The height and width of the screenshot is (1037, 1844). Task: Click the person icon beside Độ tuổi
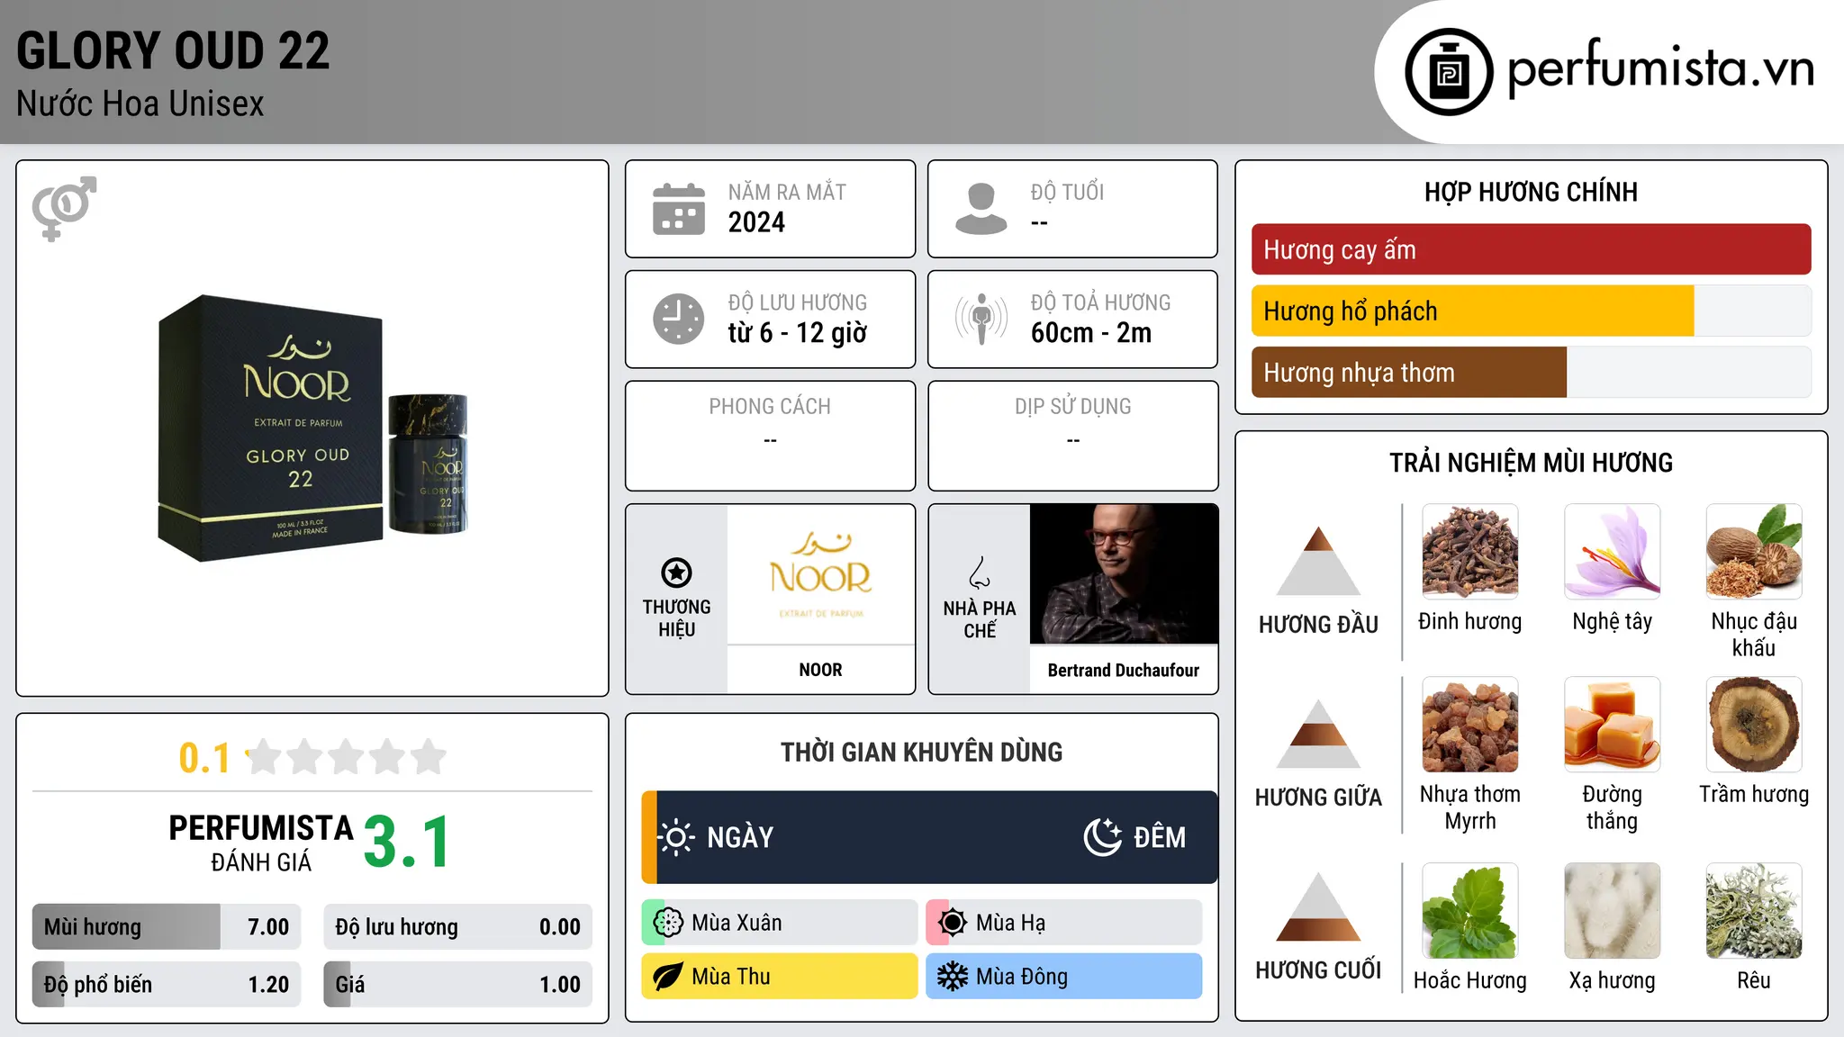(x=981, y=209)
